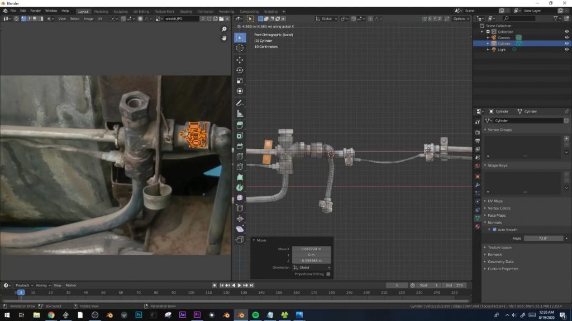Click the Normals Angle value slider
The image size is (572, 321).
tap(544, 239)
